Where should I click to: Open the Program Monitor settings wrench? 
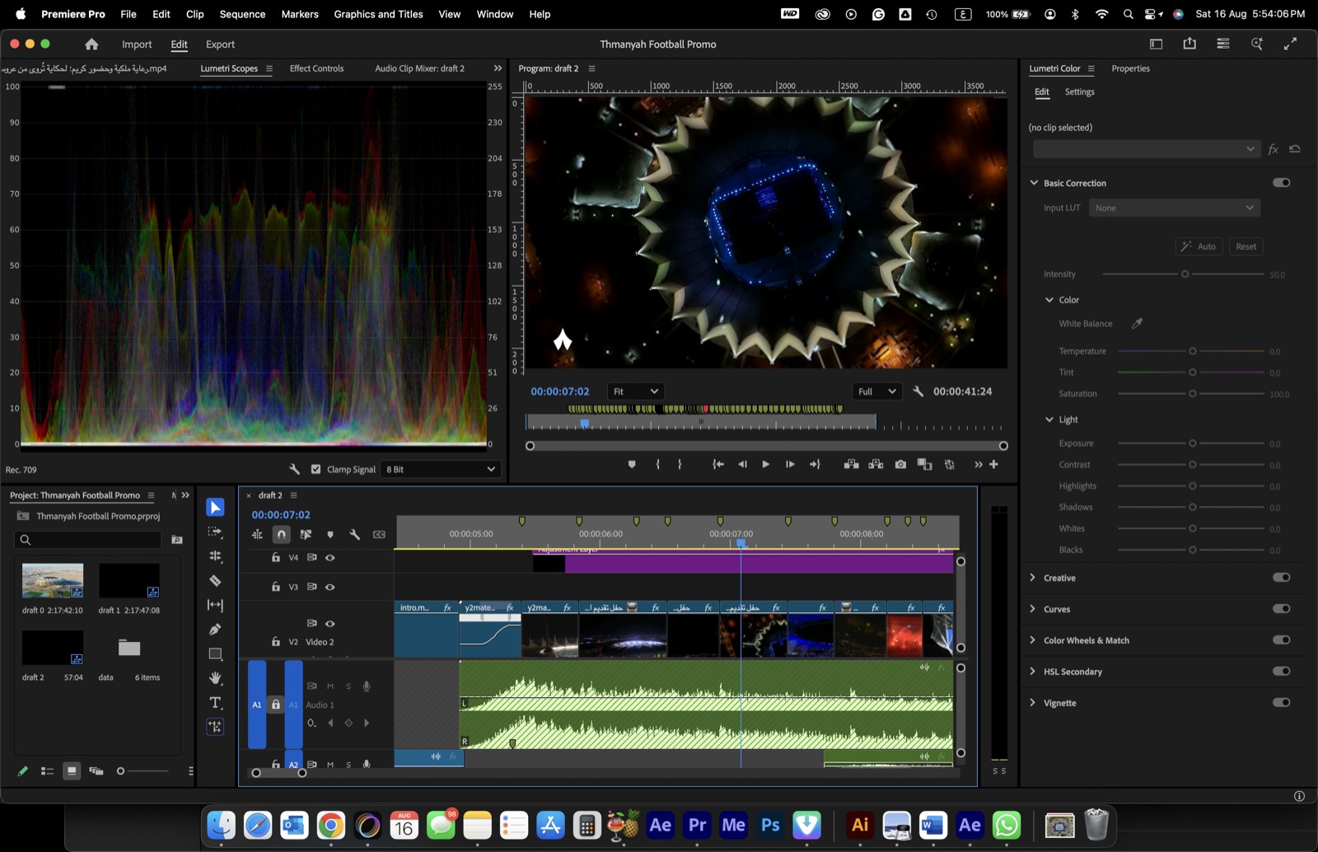point(918,391)
